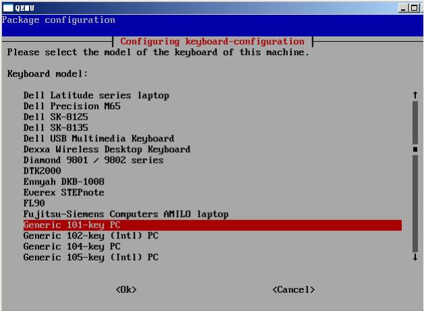Choose the Dell SK-8135 entry
Viewport: 424px width, 311px height.
(56, 128)
